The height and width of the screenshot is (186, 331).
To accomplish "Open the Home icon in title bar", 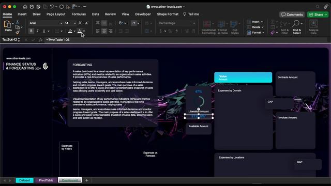I will click(x=25, y=7).
